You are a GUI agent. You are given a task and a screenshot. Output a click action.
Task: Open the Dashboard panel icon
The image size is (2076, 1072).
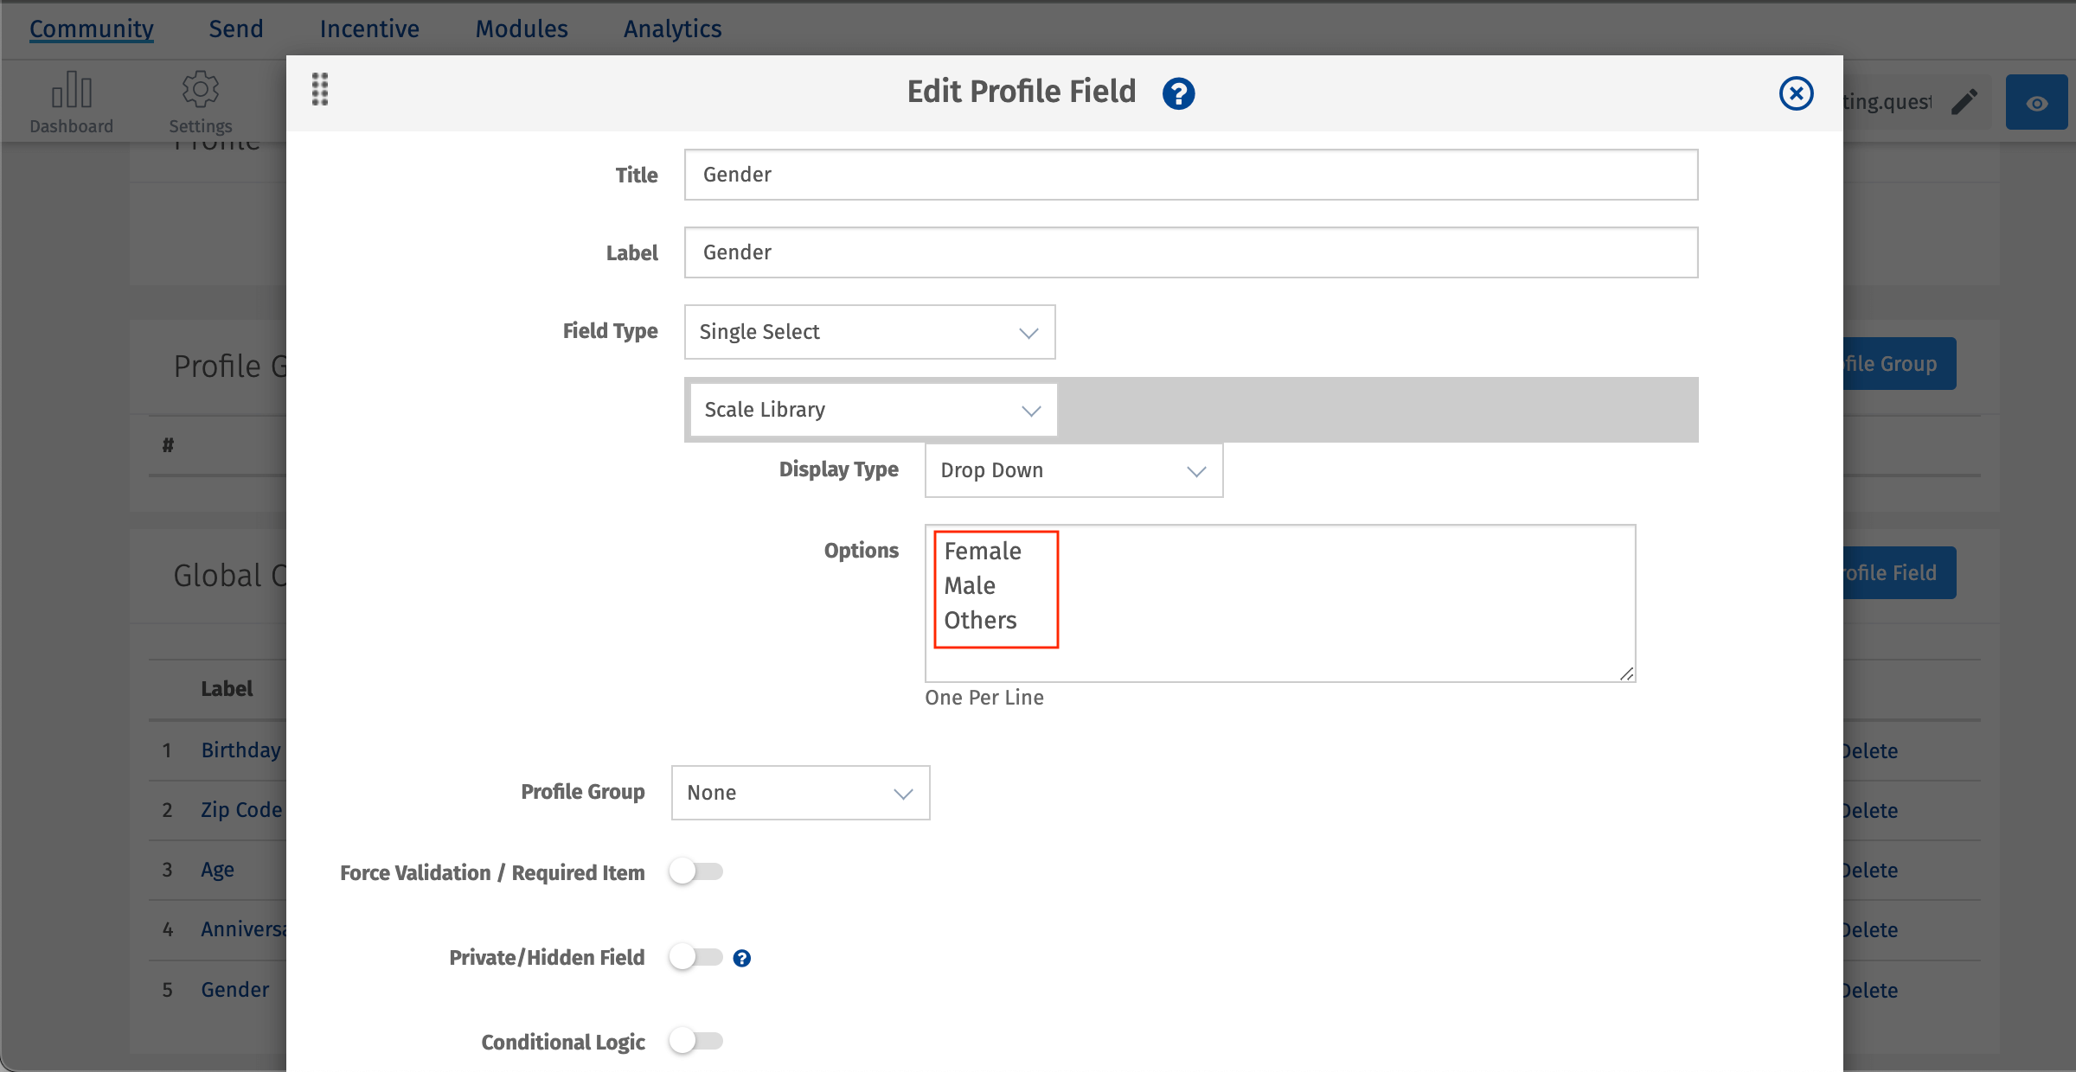[x=71, y=89]
